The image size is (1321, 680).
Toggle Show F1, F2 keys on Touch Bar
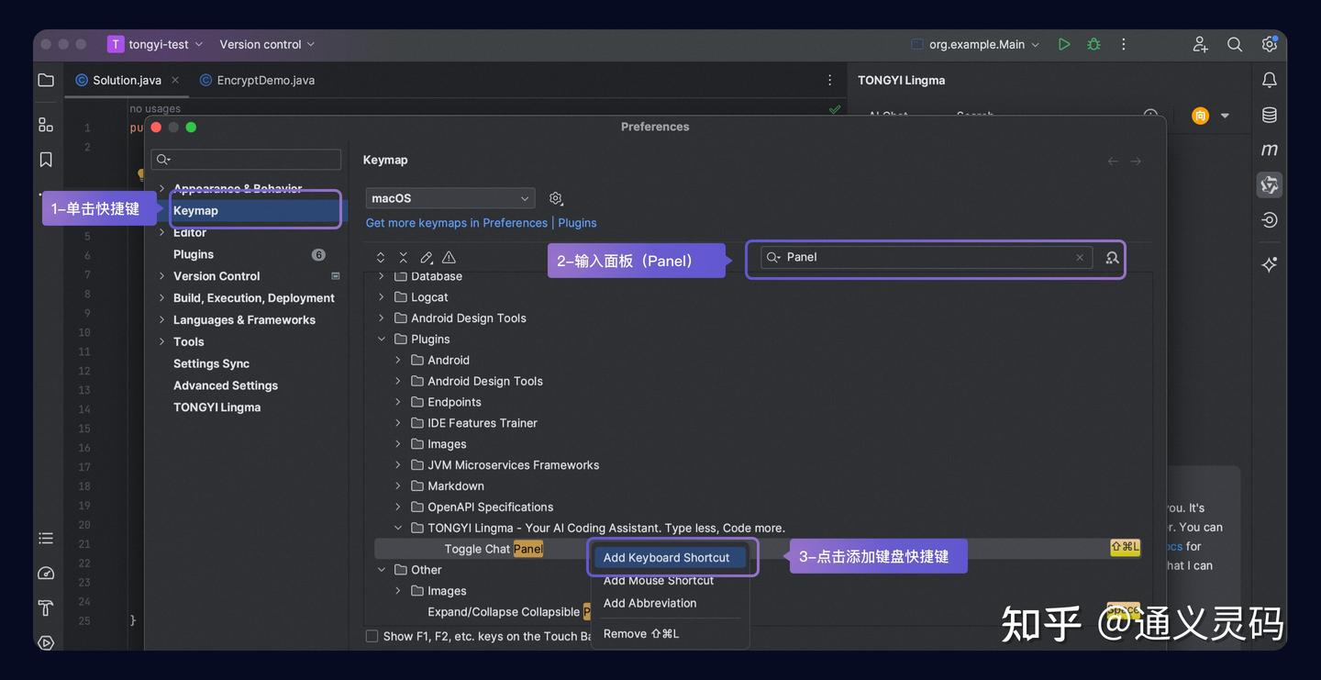372,635
